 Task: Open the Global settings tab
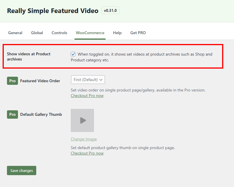pyautogui.click(x=37, y=33)
